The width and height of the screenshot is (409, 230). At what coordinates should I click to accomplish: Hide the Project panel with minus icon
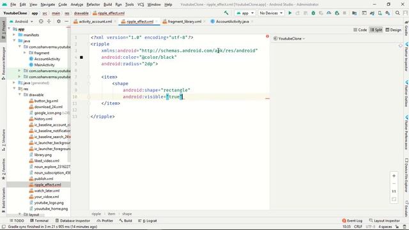pos(66,21)
